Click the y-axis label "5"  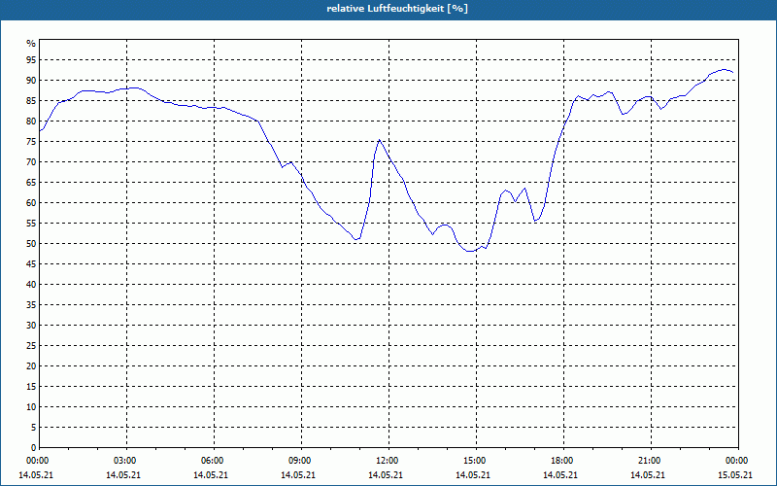pyautogui.click(x=34, y=428)
